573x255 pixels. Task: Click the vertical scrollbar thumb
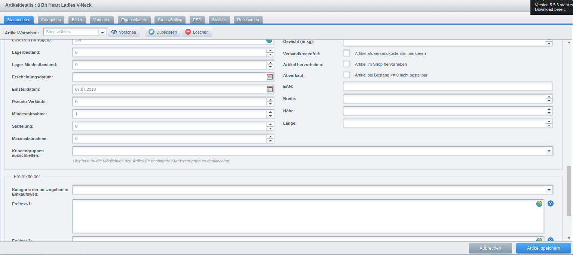pyautogui.click(x=569, y=190)
